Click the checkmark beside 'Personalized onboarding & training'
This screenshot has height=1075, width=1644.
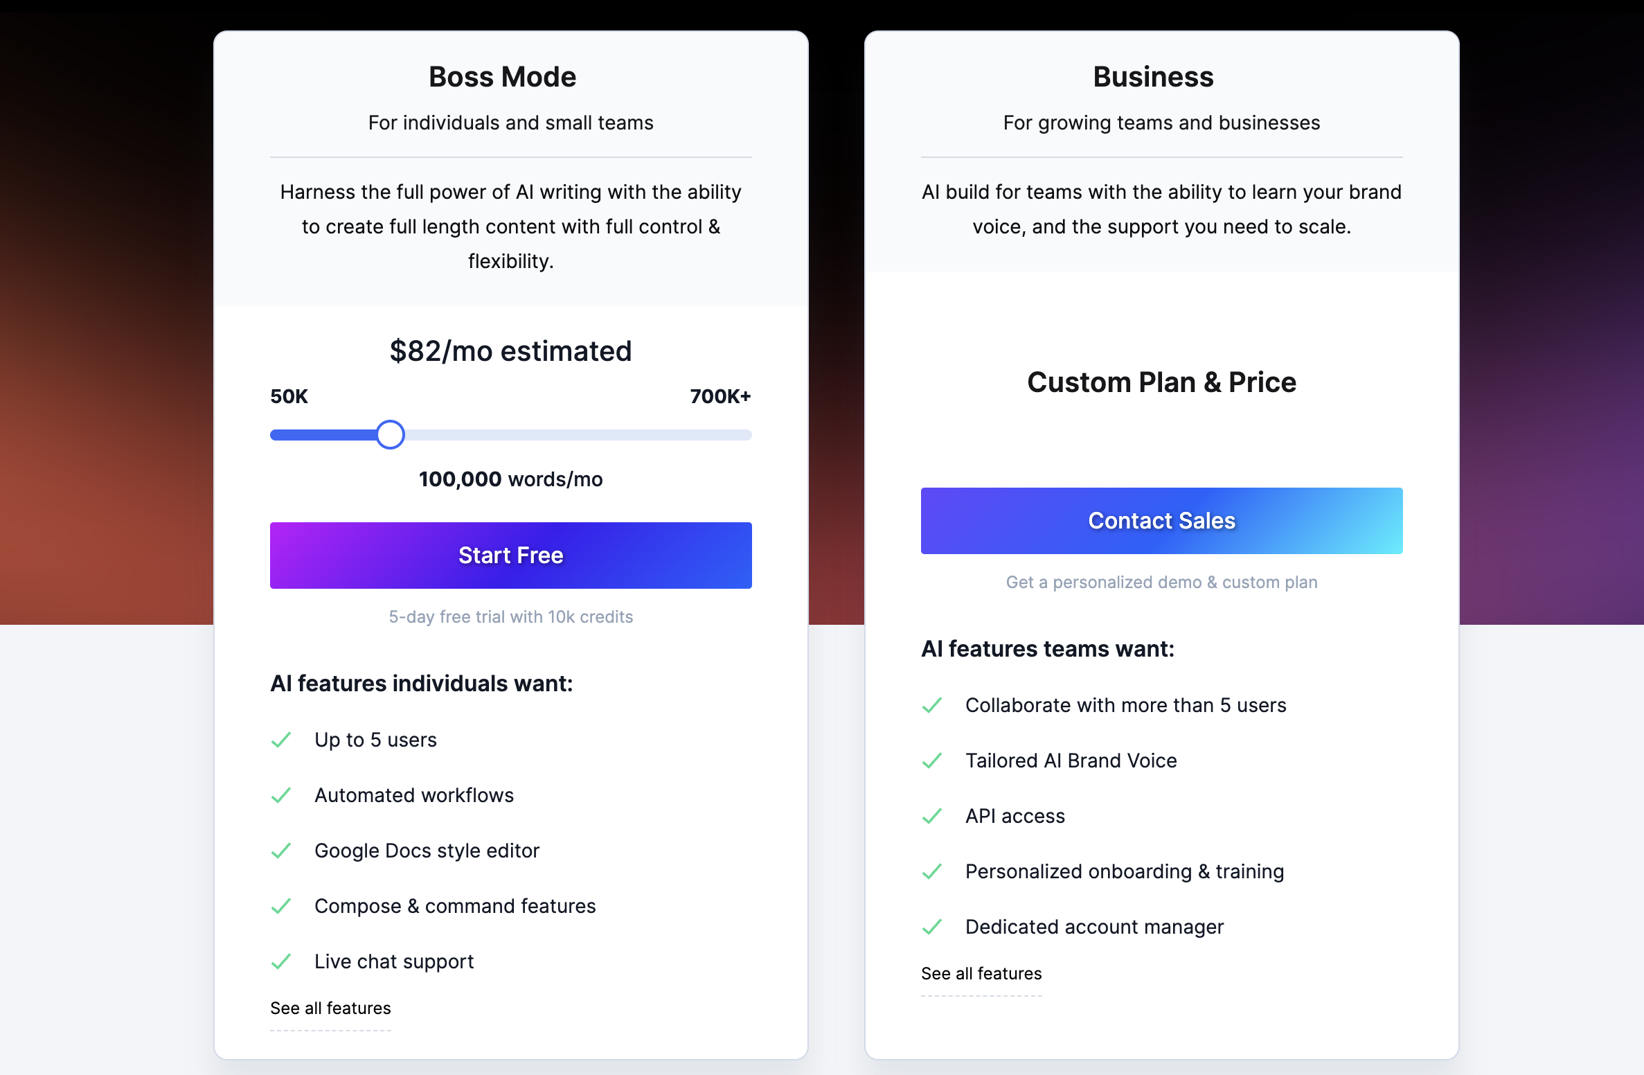(932, 871)
